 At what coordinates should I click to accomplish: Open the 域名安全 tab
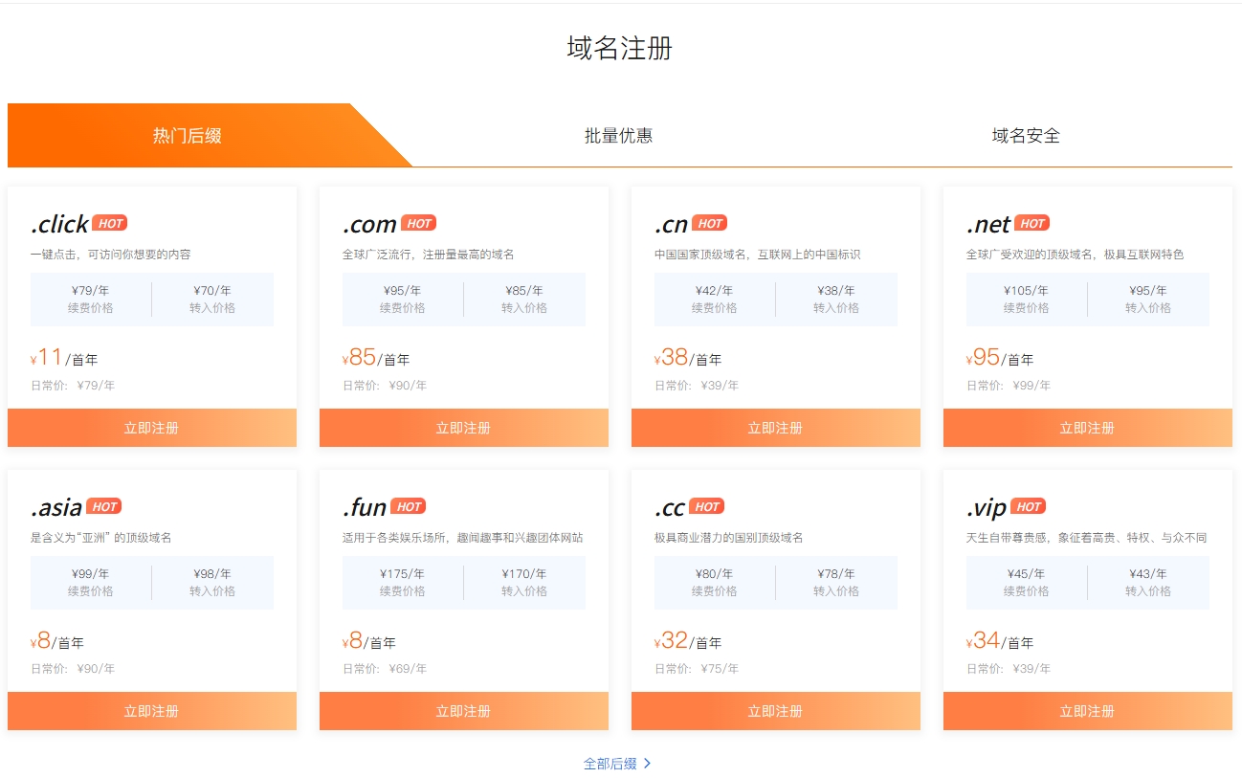tap(1026, 136)
